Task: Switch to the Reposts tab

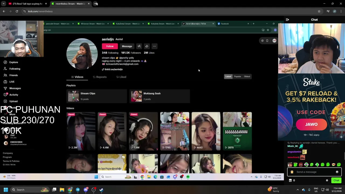Action: (100, 77)
